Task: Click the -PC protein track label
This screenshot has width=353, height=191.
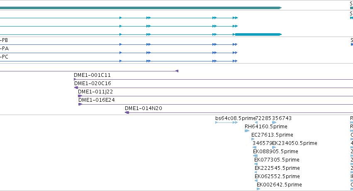Action: [4, 57]
